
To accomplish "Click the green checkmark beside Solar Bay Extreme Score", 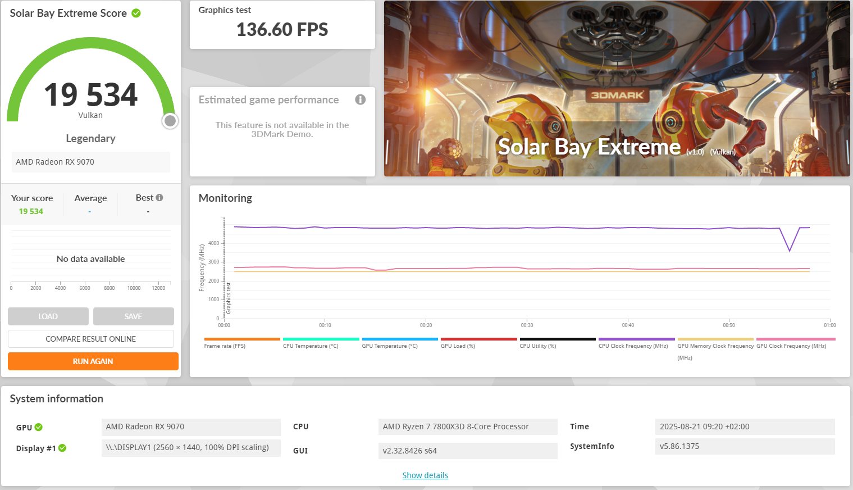I will point(136,13).
